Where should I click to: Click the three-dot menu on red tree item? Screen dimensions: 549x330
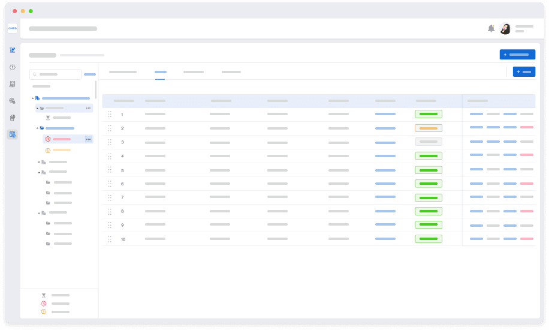click(88, 139)
